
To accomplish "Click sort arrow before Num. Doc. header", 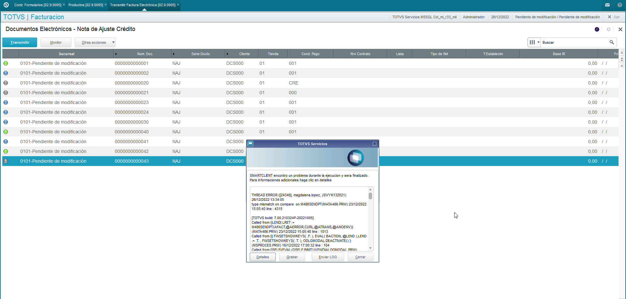I will [x=116, y=54].
